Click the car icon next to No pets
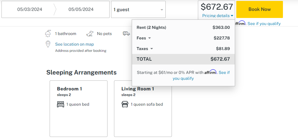Viewport: 298px width, 139px height. 126,34
